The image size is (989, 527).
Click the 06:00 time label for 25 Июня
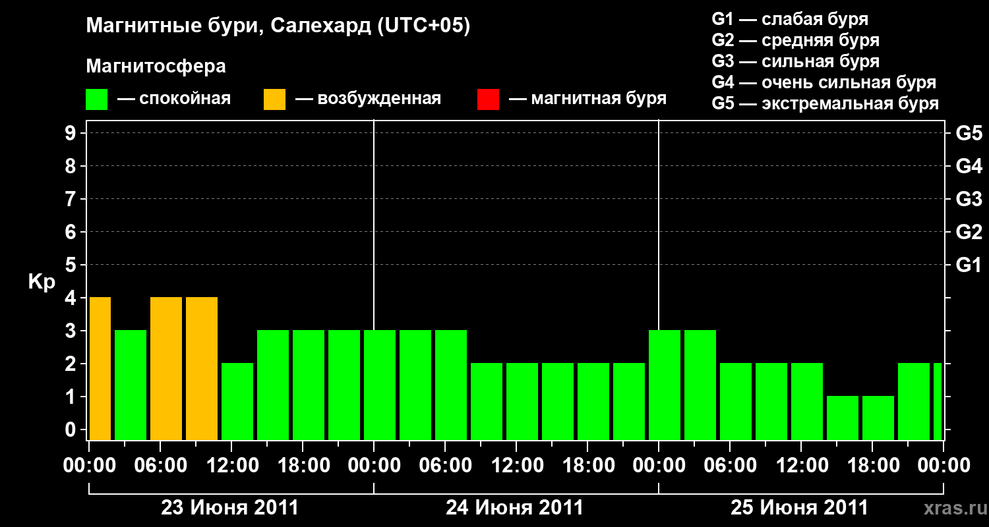tap(731, 466)
